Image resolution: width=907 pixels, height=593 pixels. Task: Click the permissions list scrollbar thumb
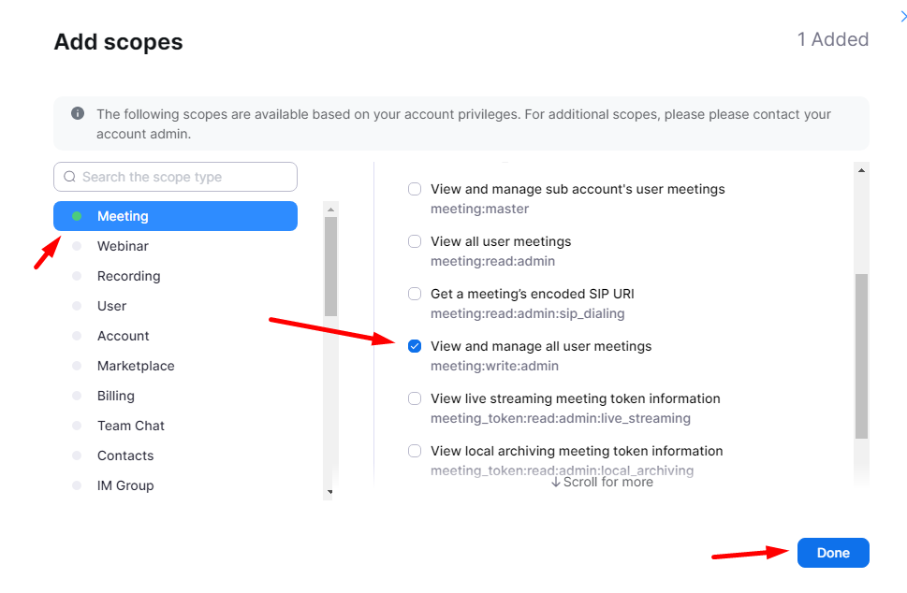tap(861, 355)
